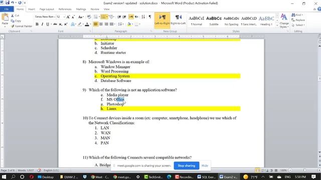Image resolution: width=321 pixels, height=180 pixels.
Task: Open SQL Exer... Word document in taskbar
Action: coord(206,176)
